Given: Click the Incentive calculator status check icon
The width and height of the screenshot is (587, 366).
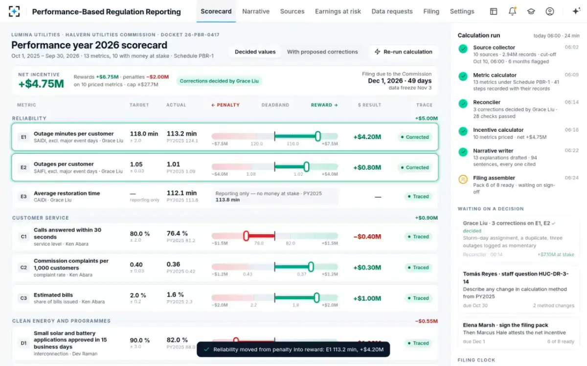Looking at the screenshot, I should (463, 131).
